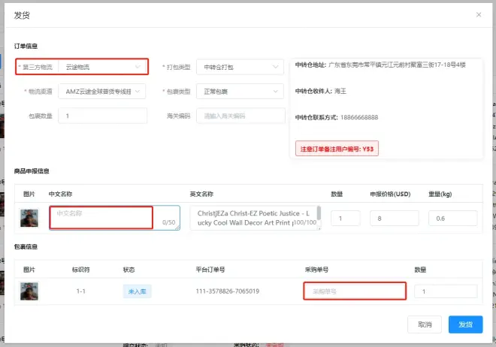Close the 发货 dialog with the X icon
496x347 pixels.
(479, 14)
